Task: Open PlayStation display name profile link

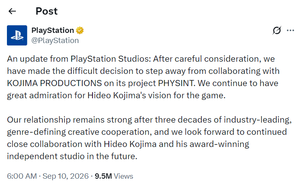Action: [53, 30]
